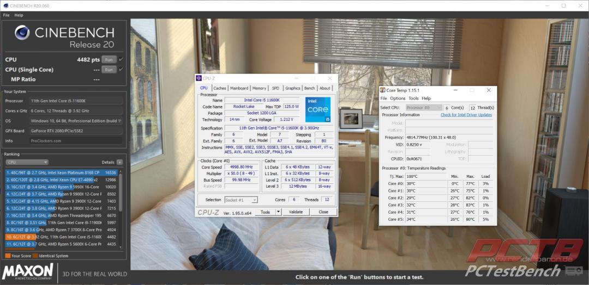Open the CPU ranking type dropdown
This screenshot has width=589, height=285.
[x=27, y=162]
